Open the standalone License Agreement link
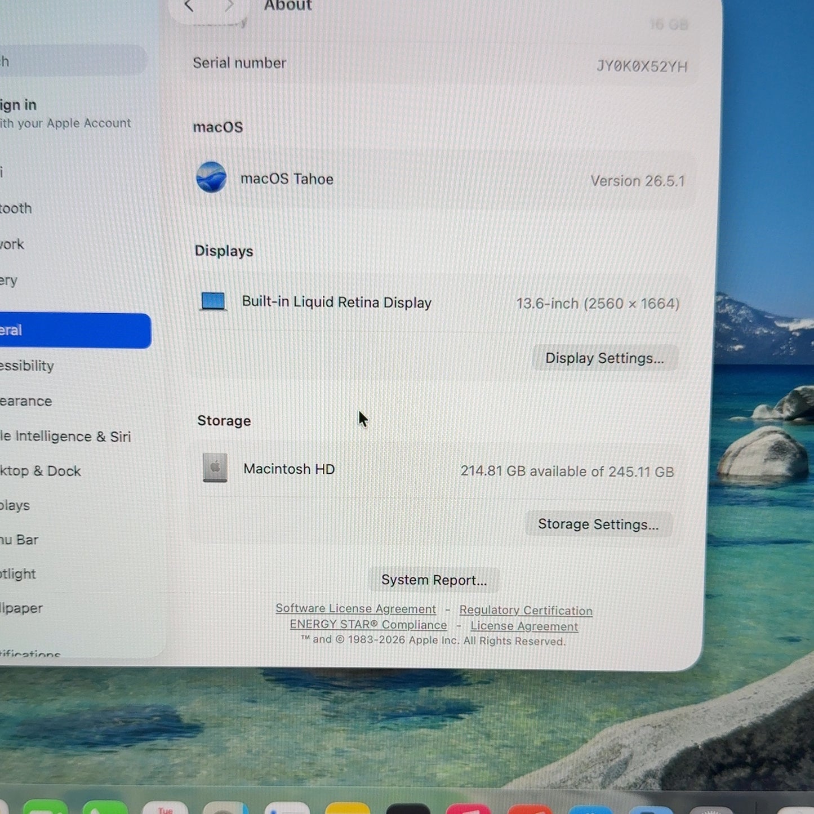The image size is (814, 814). point(524,626)
